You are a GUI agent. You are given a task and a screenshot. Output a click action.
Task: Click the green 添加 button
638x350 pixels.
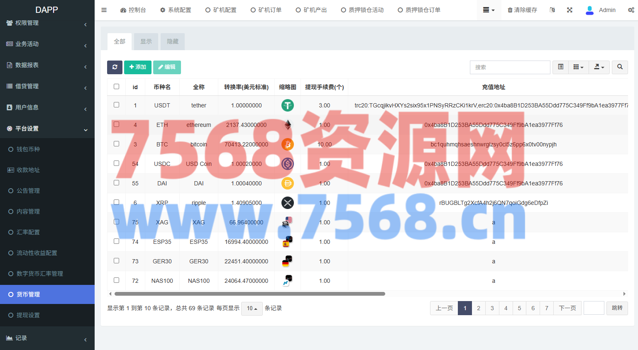pos(138,67)
